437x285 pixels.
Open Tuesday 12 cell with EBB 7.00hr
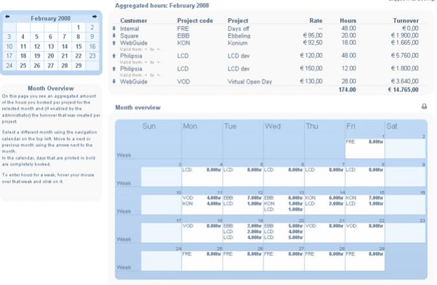(243, 205)
